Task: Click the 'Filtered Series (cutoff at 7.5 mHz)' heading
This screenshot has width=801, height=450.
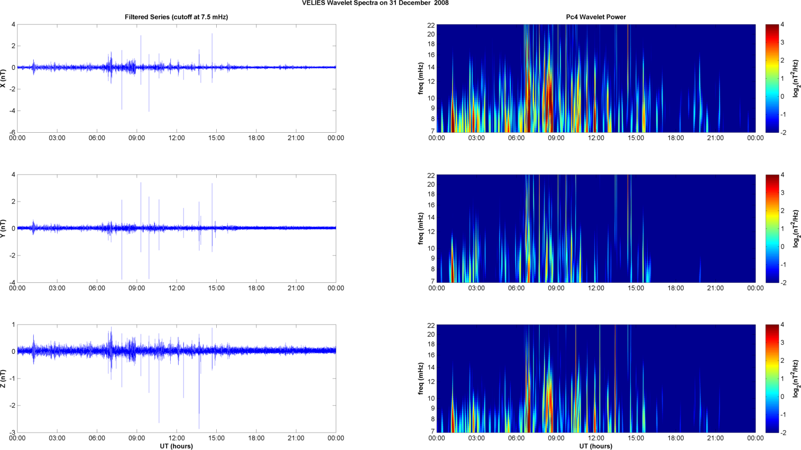Action: 176,17
